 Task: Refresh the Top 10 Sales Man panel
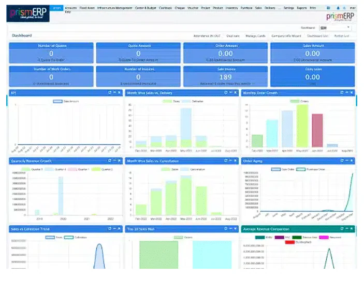tap(226, 229)
